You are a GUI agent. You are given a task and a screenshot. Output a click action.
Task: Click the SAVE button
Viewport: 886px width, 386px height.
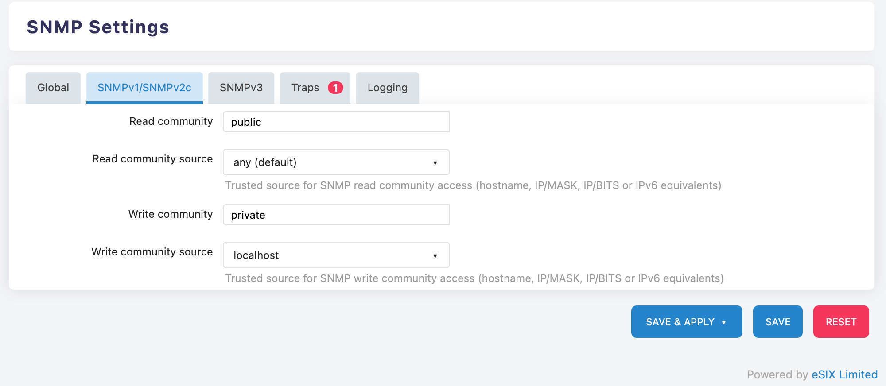click(777, 322)
